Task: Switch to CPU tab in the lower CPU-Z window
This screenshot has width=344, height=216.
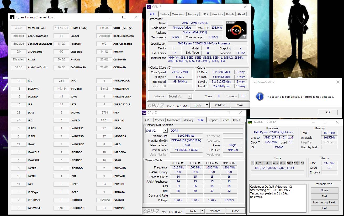Action: [x=148, y=120]
